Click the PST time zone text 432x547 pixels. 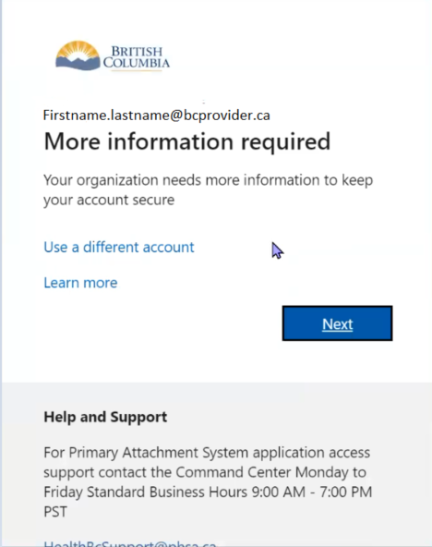55,512
